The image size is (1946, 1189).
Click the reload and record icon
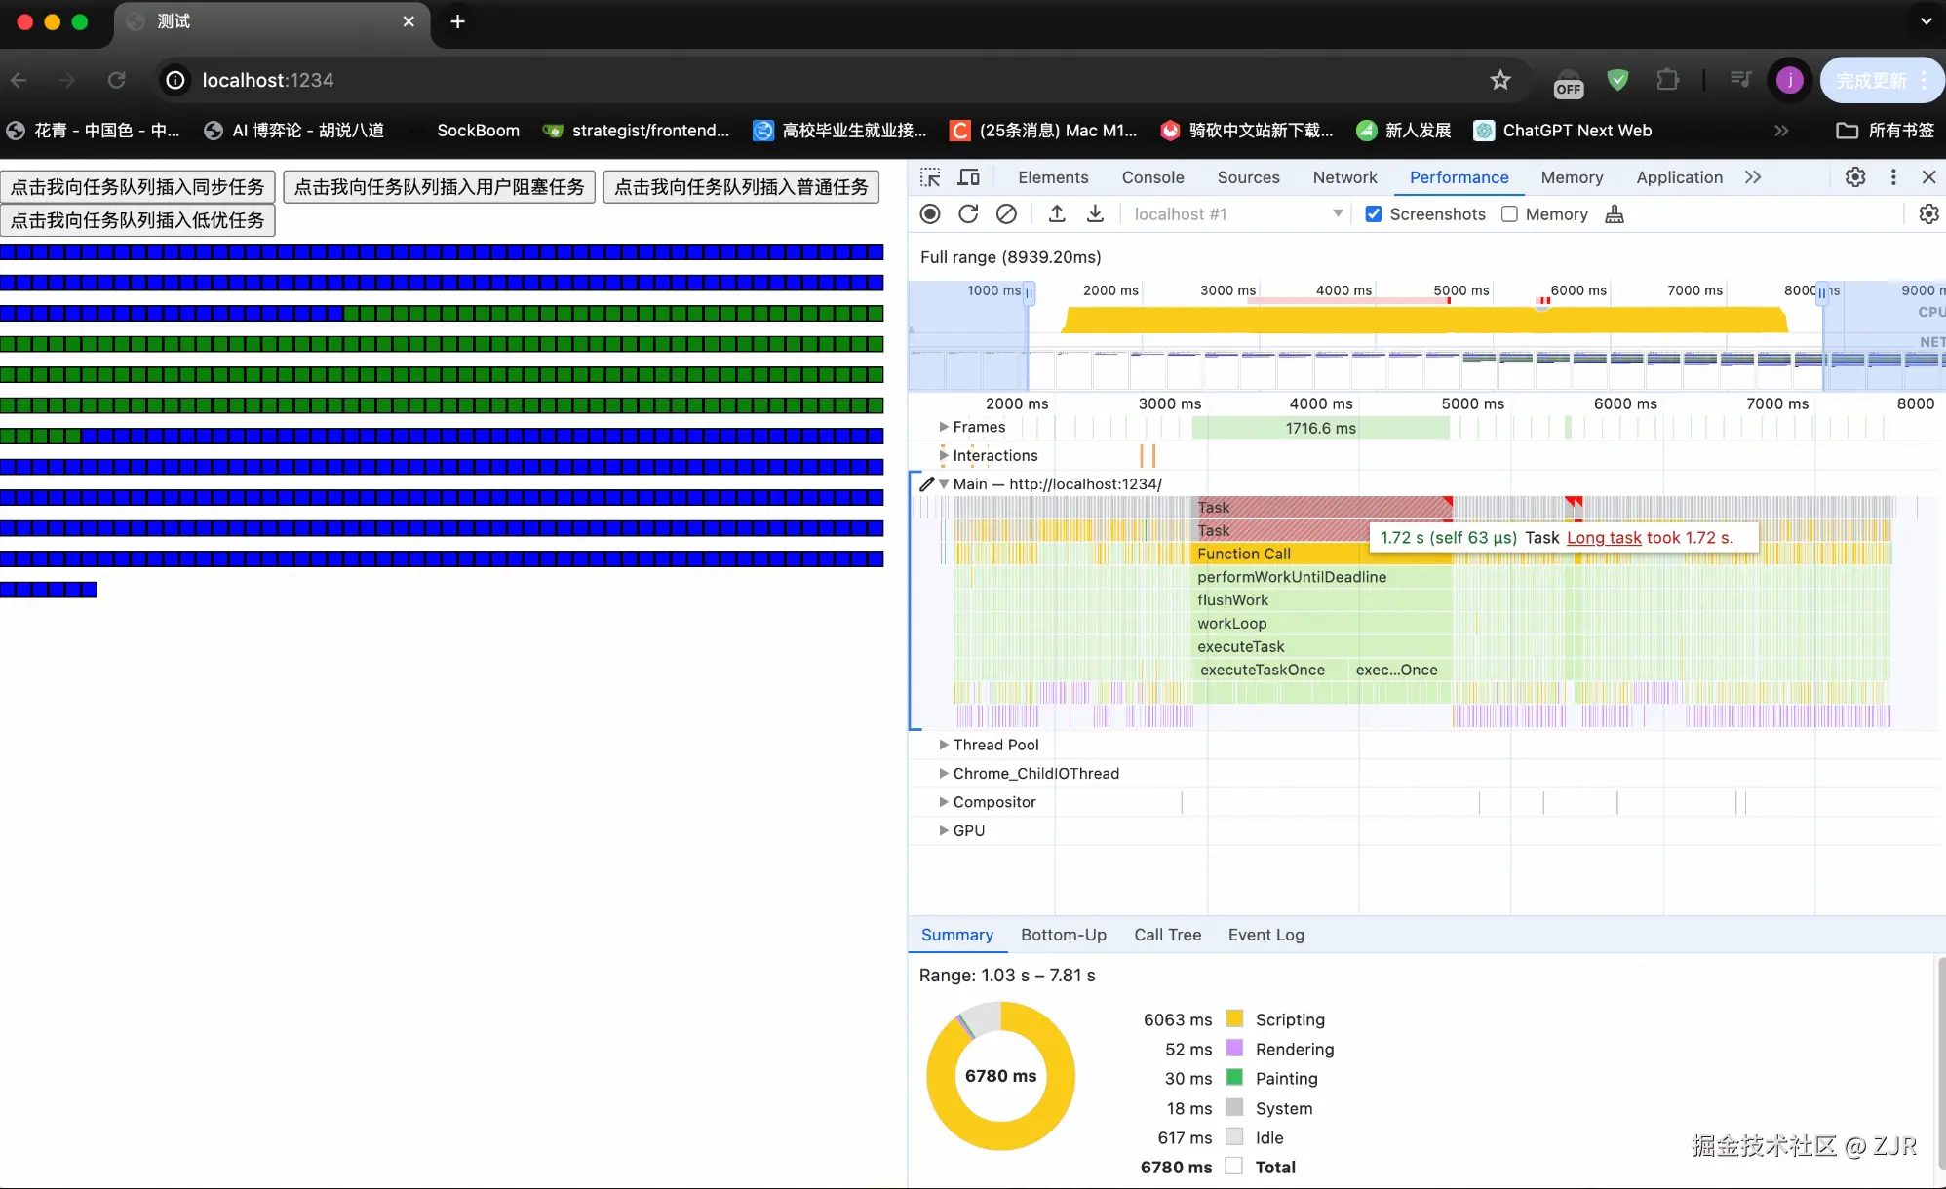click(x=968, y=214)
